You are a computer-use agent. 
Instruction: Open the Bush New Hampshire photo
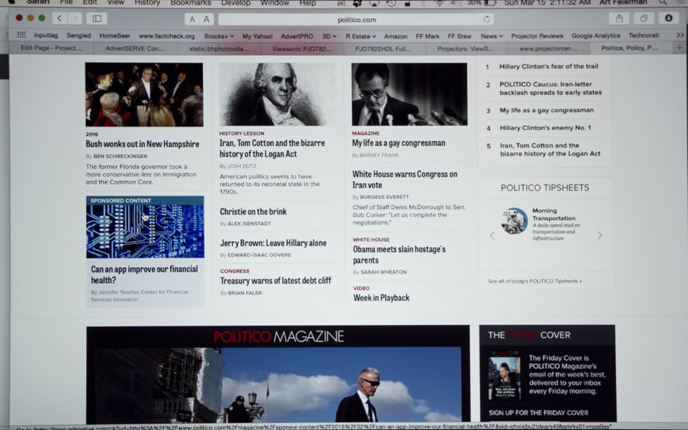(144, 94)
